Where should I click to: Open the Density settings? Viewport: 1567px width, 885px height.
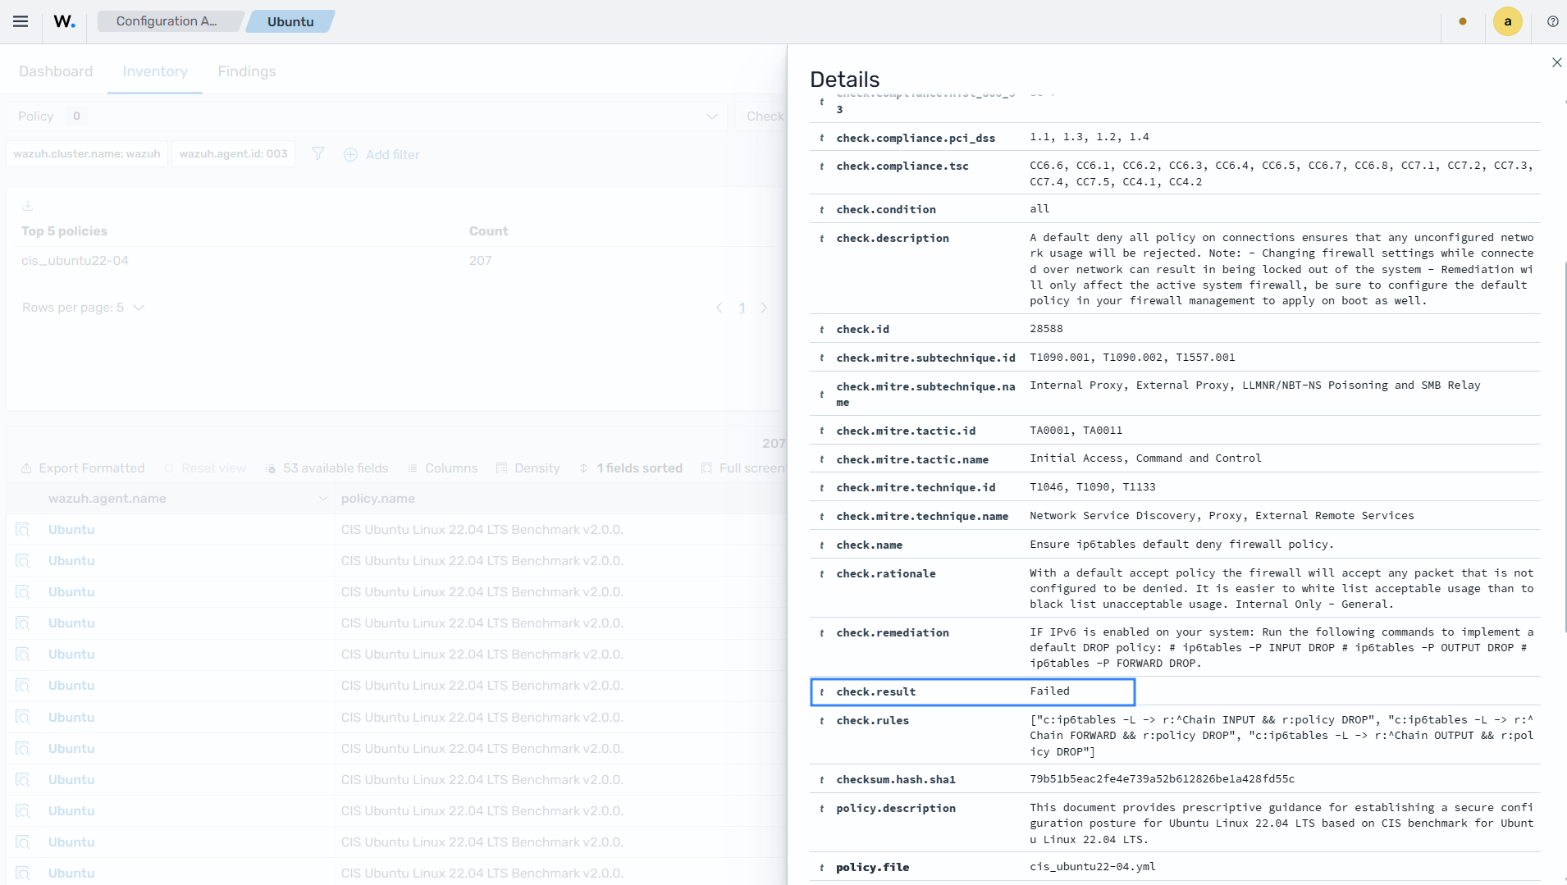[528, 468]
